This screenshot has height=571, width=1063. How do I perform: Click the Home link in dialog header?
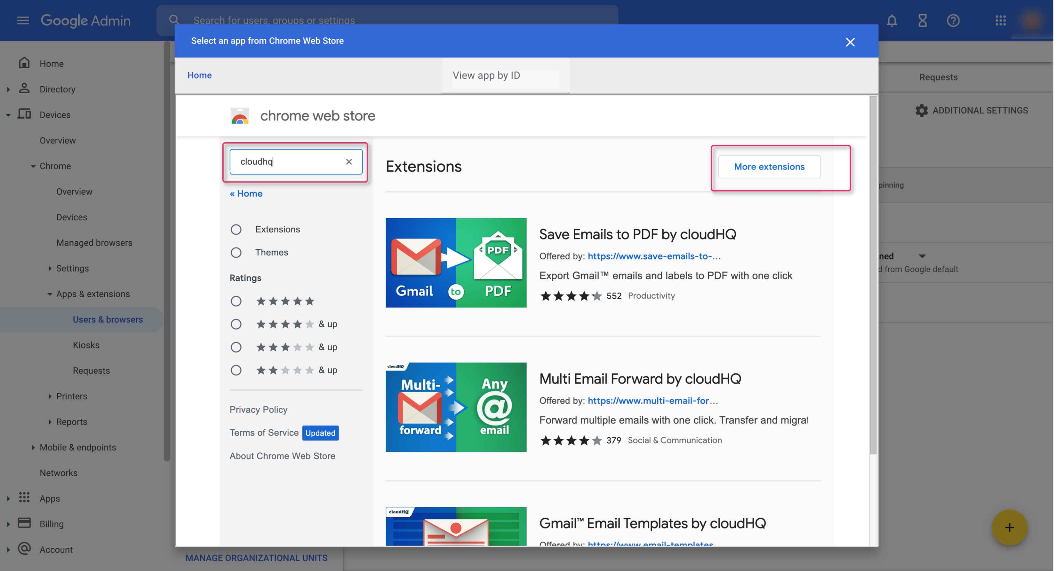click(199, 75)
